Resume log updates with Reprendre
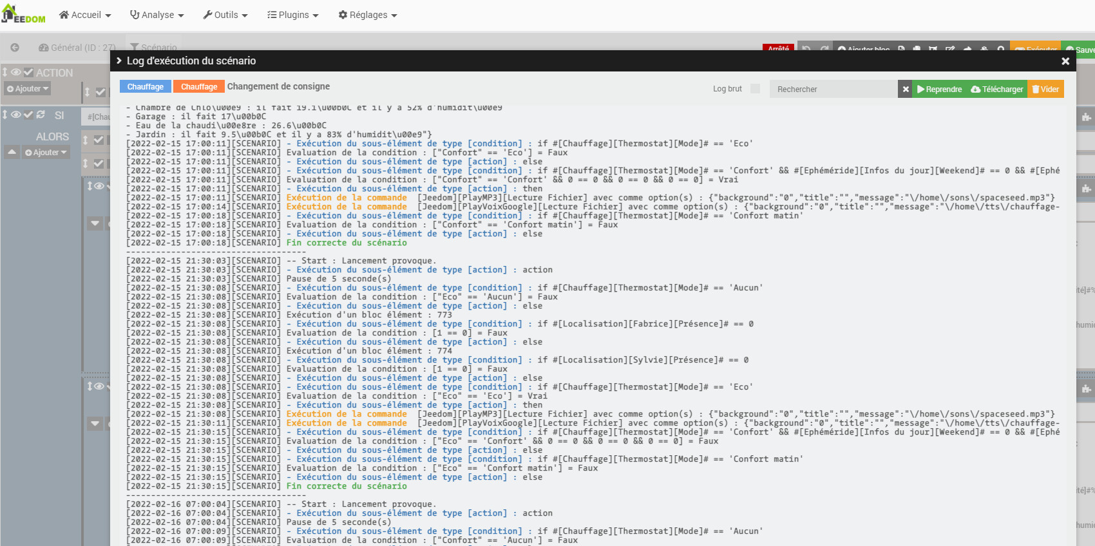 (x=939, y=89)
